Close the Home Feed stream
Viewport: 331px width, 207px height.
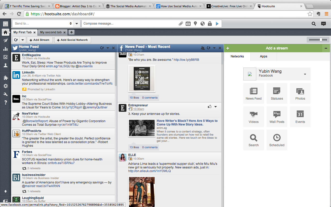pyautogui.click(x=113, y=48)
